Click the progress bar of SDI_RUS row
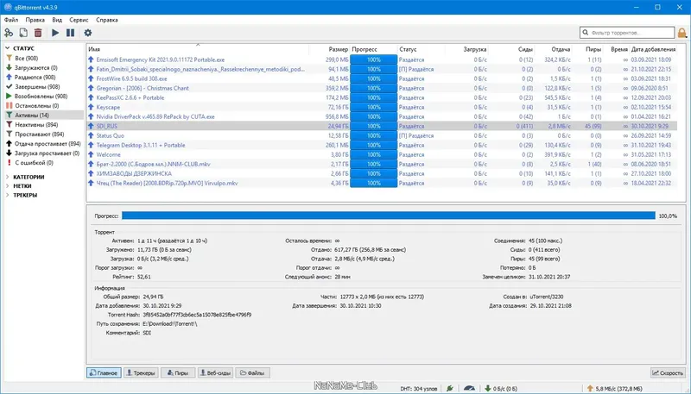 coord(374,126)
